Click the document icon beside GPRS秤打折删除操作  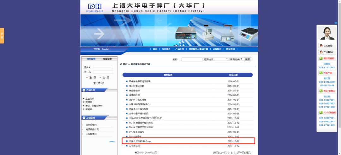tap(127, 104)
